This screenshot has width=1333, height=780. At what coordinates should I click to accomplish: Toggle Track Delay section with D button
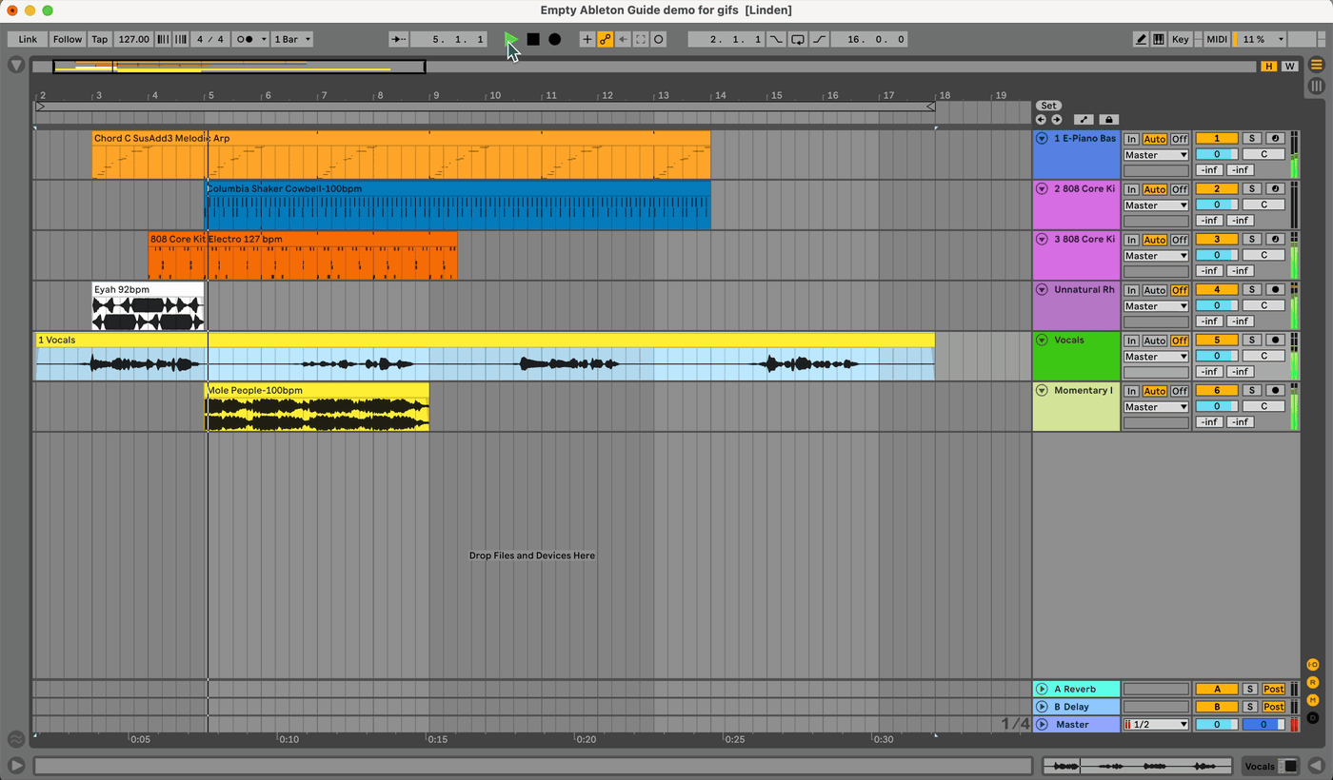(1313, 717)
